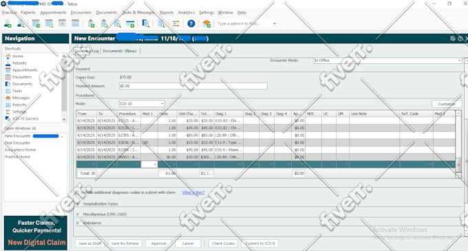Select Find Encounter in Open Windows

pyautogui.click(x=18, y=143)
